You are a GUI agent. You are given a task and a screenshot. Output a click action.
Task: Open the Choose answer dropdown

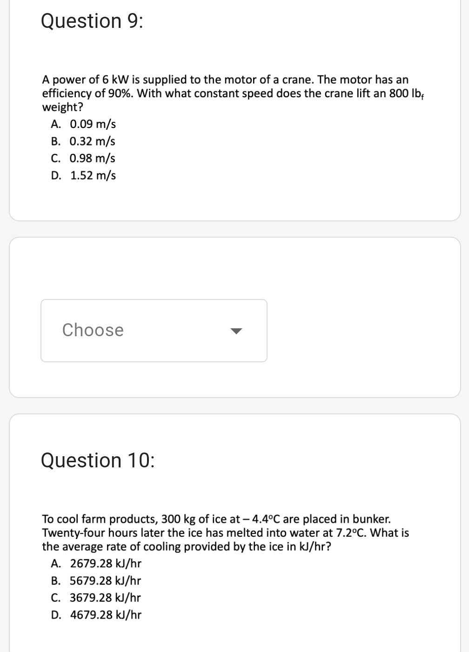[x=154, y=331]
